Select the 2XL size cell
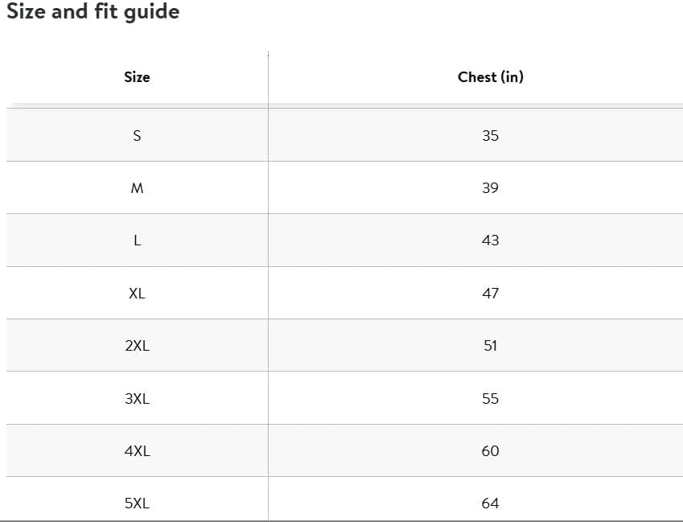 click(x=137, y=346)
